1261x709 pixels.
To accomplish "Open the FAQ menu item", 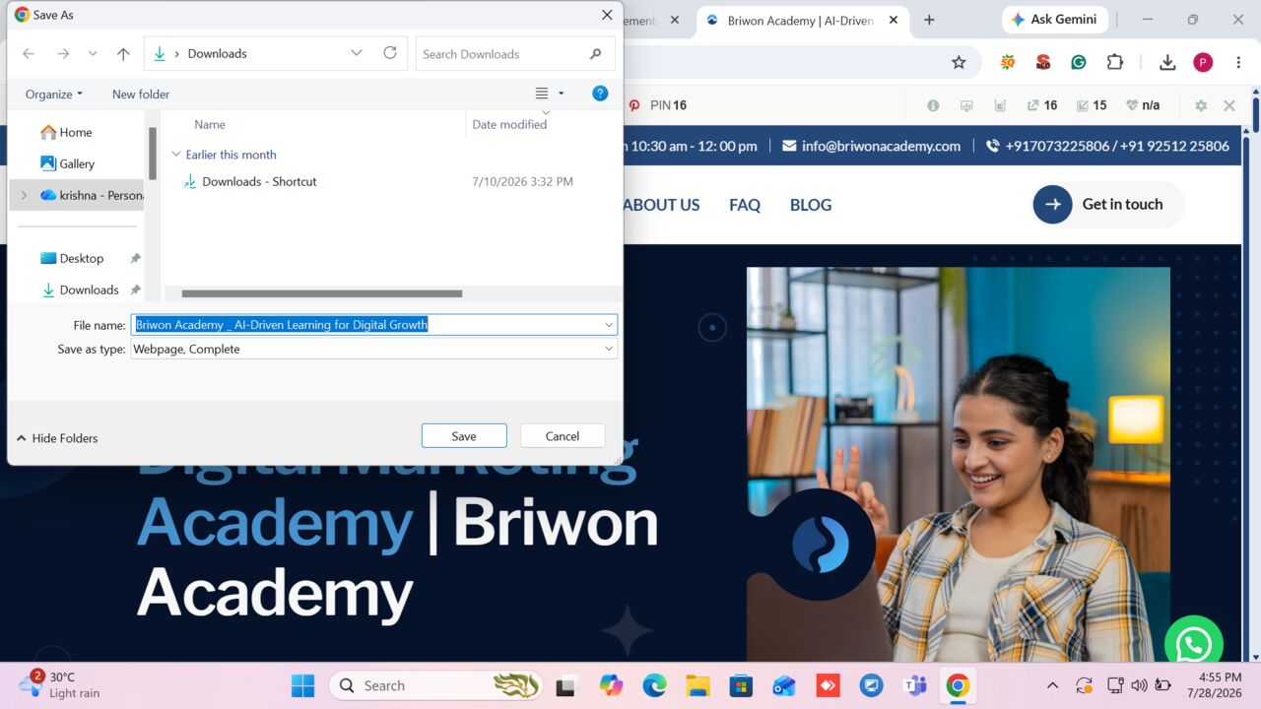I will 745,205.
